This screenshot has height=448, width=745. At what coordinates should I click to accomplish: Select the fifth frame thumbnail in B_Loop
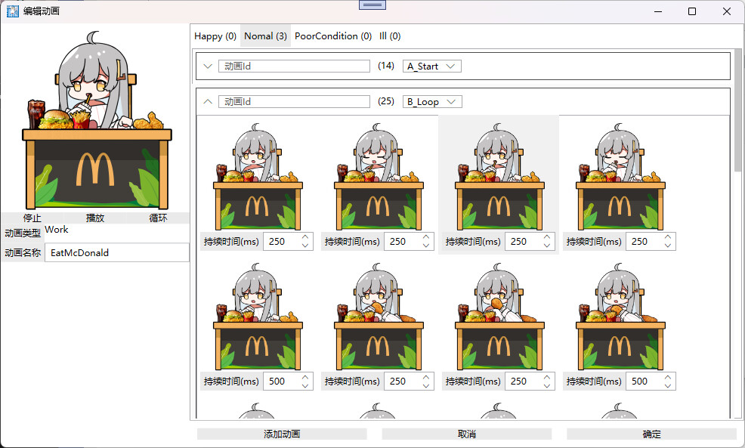258,316
